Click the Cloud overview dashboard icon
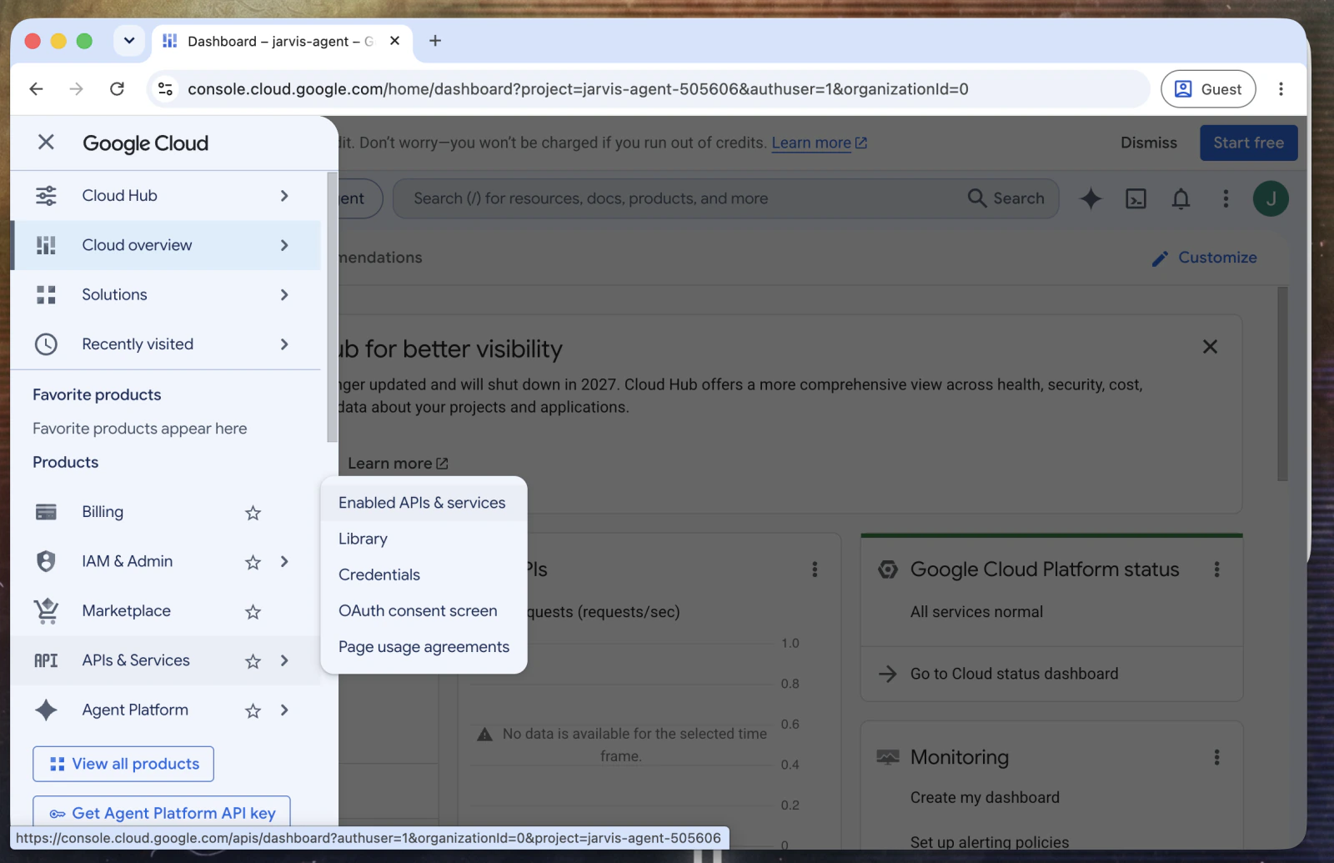 46,245
